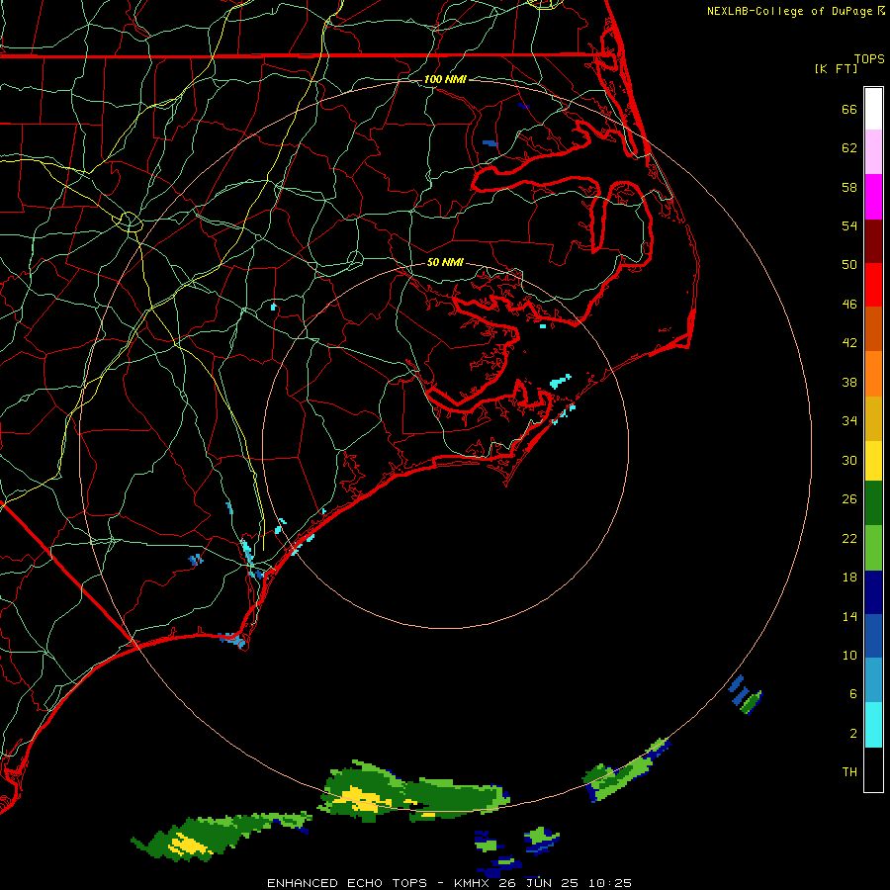The width and height of the screenshot is (890, 890).
Task: Select the light blue swatch near 6
Action: coord(873,680)
